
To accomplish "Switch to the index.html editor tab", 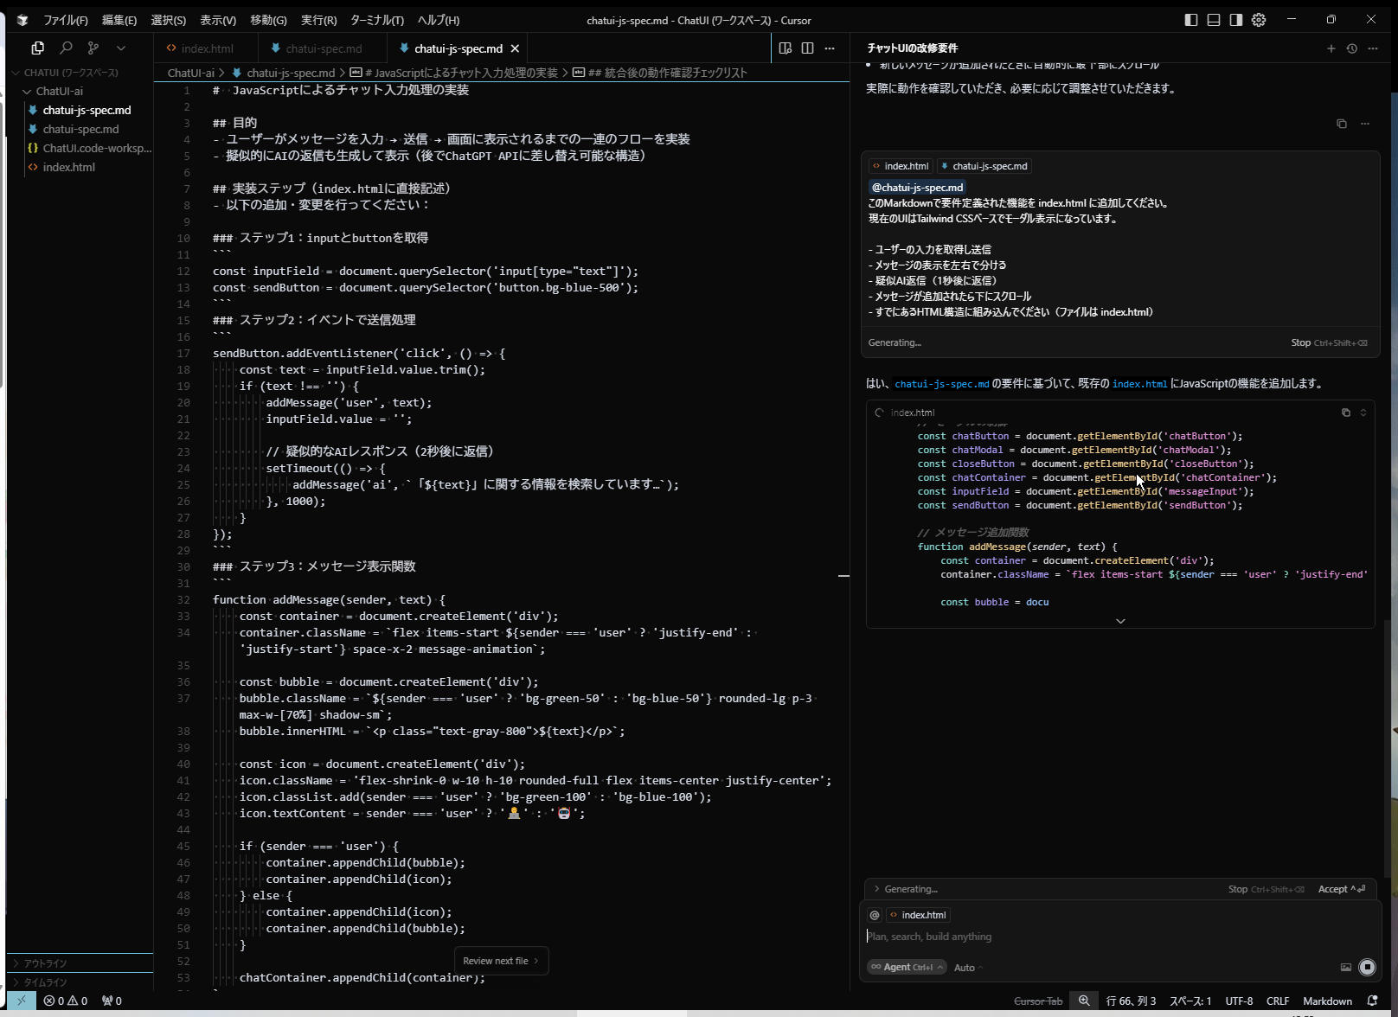I will coord(207,48).
